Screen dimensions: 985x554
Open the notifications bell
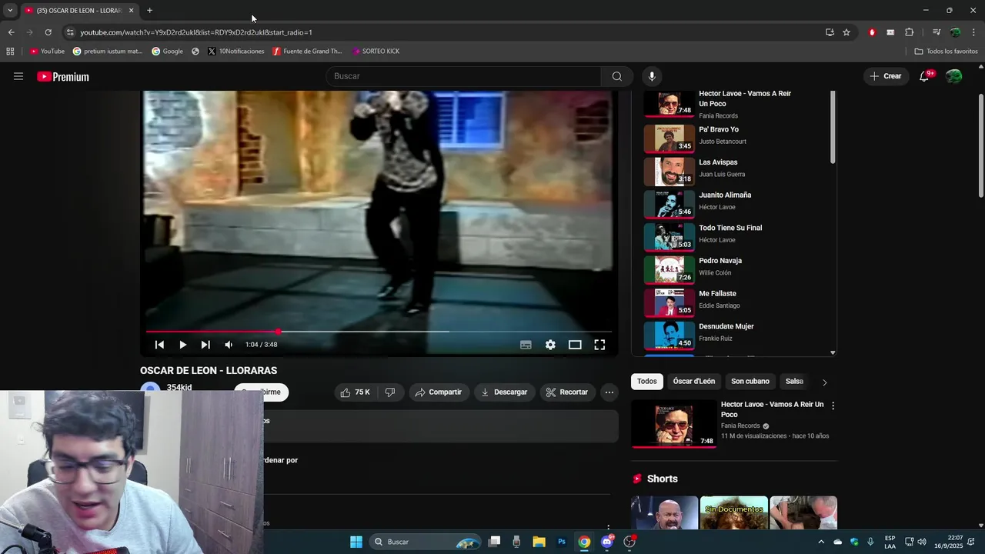[x=924, y=76]
